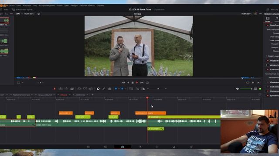279x156 pixels.
Task: Toggle the Композиция section on/off
Action: click(x=268, y=69)
